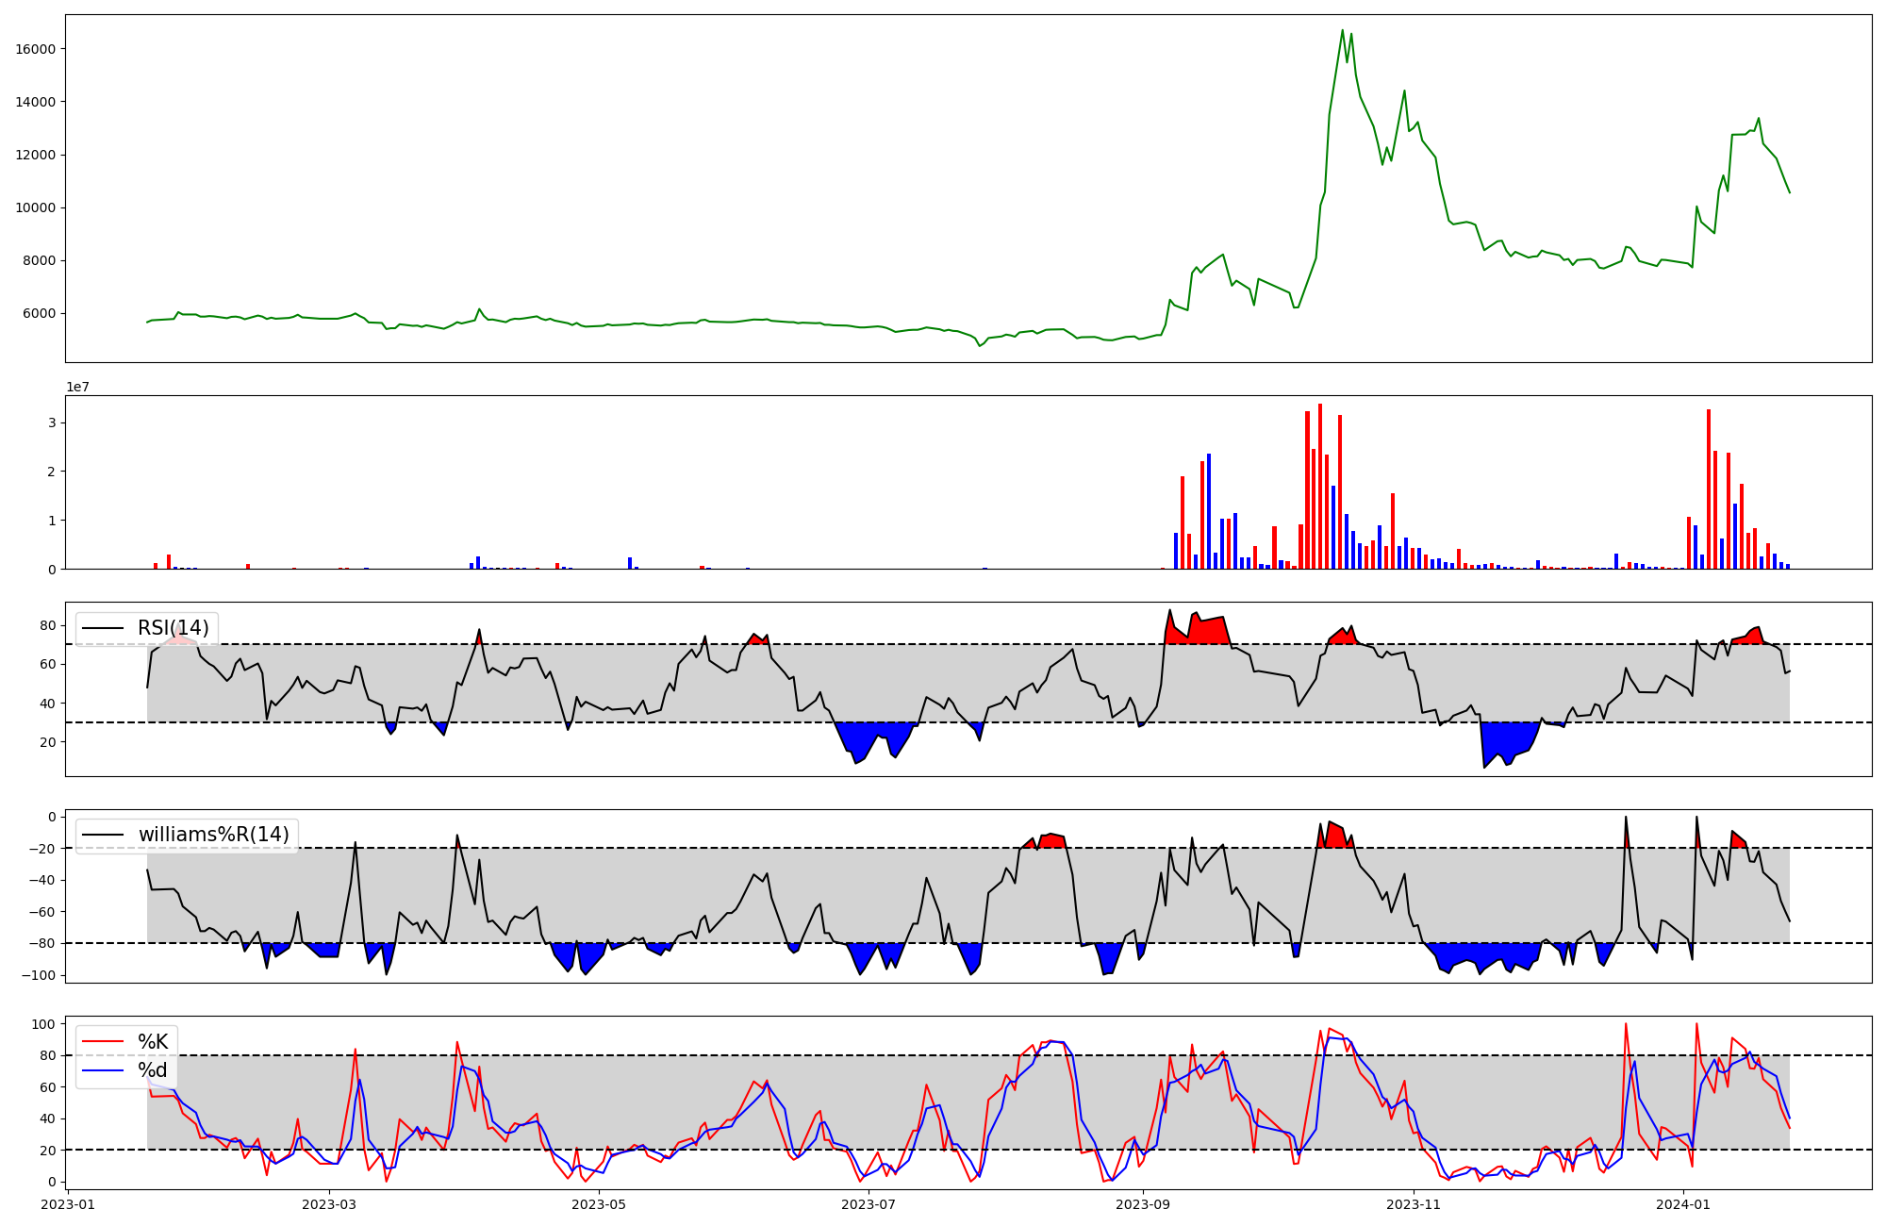The image size is (1886, 1226).
Task: Click the tallest blue volume bar in September
Action: coord(1209,511)
